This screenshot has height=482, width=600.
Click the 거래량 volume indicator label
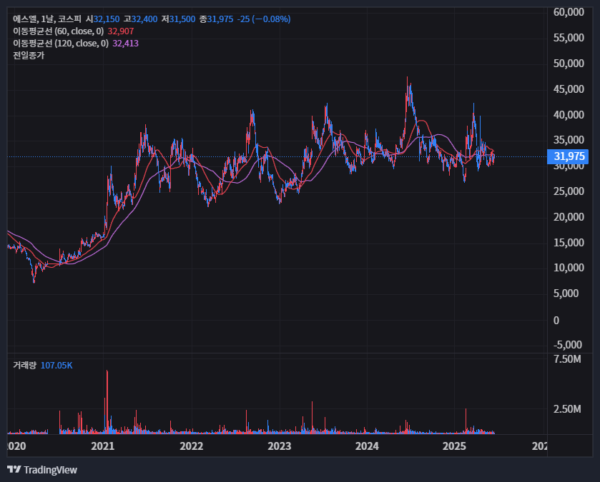(24, 365)
